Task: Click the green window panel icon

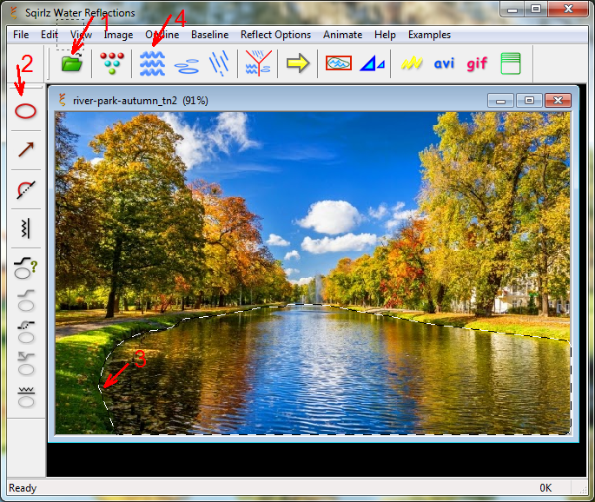Action: pyautogui.click(x=511, y=63)
